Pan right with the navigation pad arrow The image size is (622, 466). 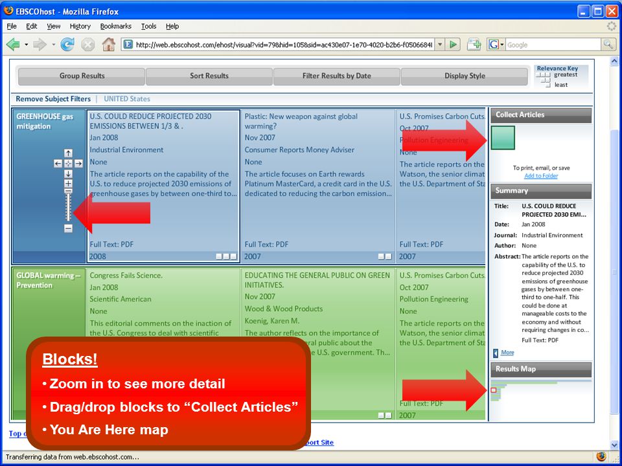(78, 163)
